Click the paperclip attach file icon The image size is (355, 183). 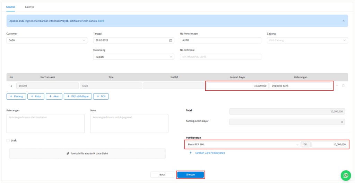coord(68,153)
